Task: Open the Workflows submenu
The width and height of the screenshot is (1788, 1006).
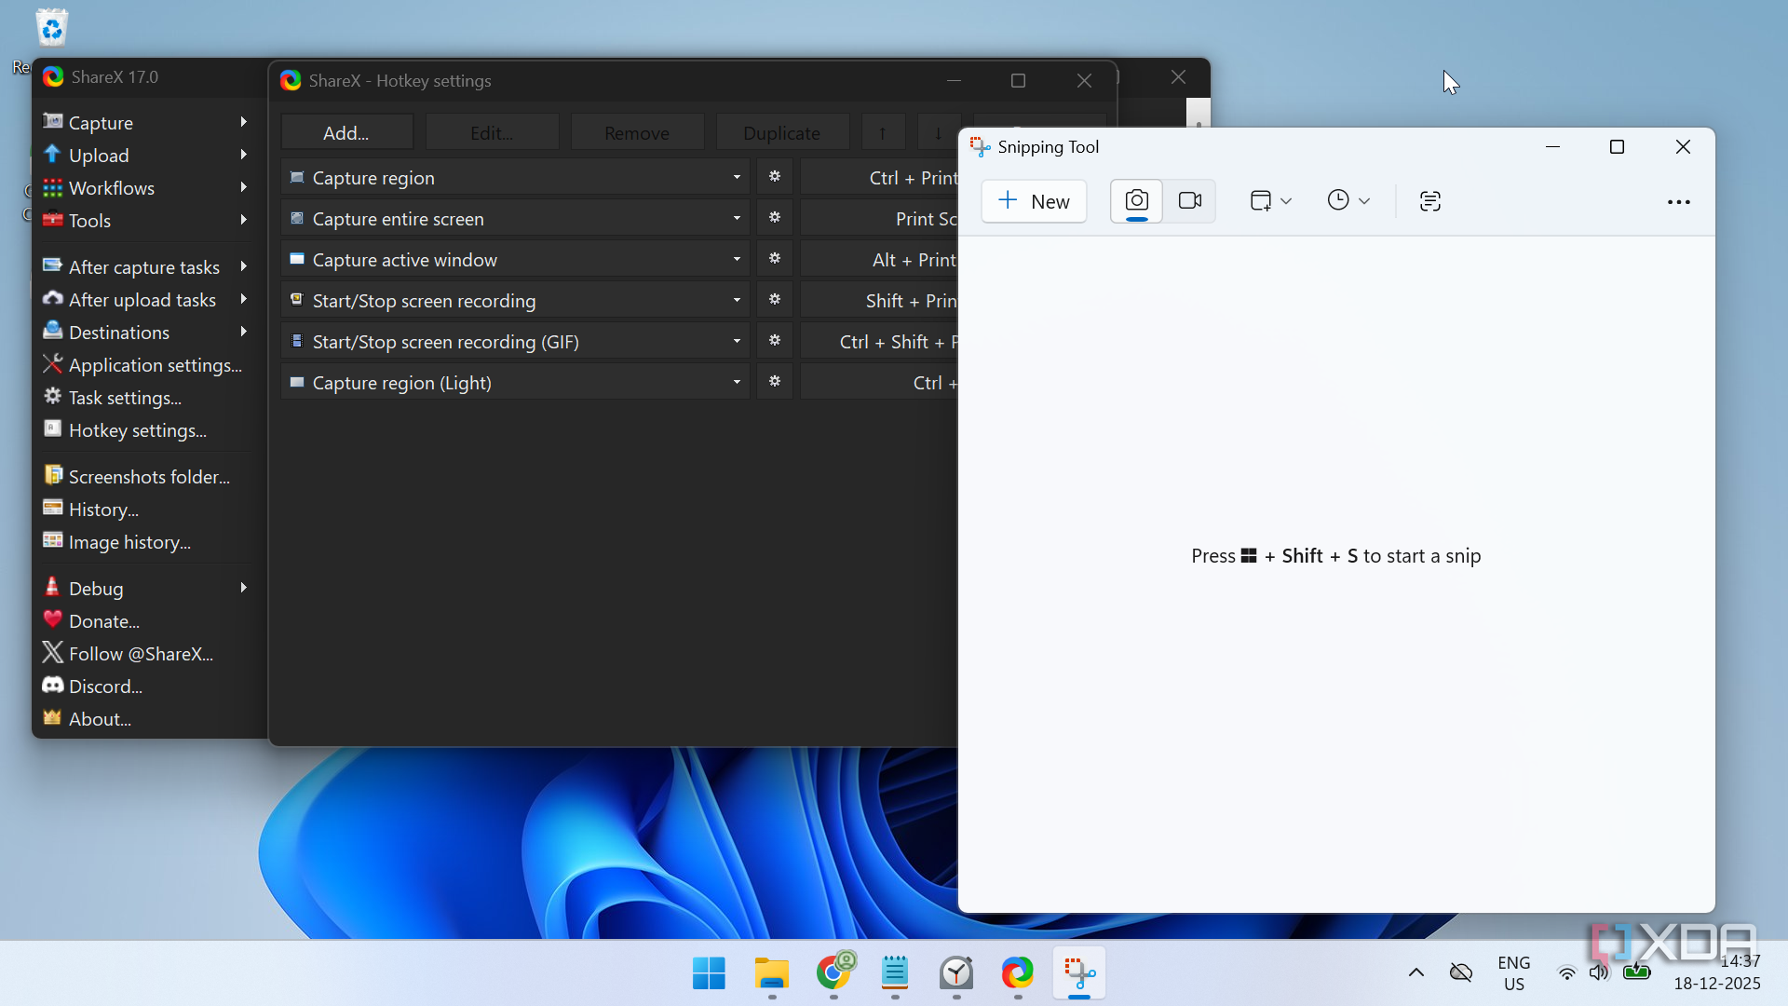Action: point(146,187)
